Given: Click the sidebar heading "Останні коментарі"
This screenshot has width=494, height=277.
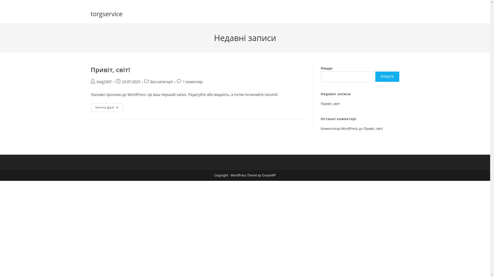Looking at the screenshot, I should pyautogui.click(x=338, y=119).
